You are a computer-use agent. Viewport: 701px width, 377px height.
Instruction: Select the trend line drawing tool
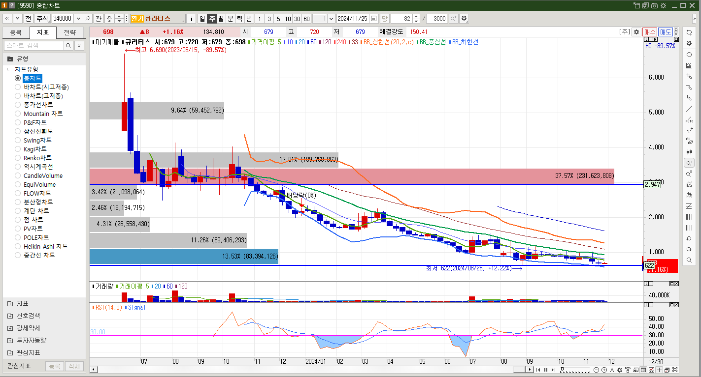(x=689, y=109)
